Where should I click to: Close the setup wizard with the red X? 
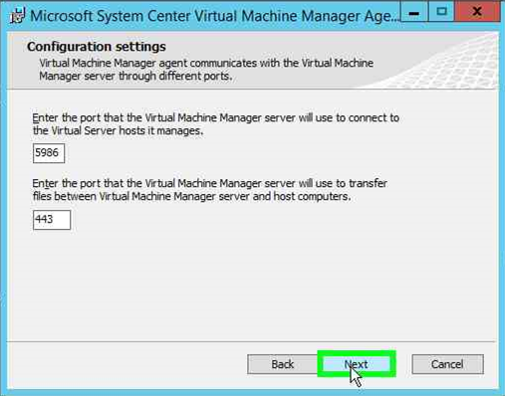(x=477, y=12)
